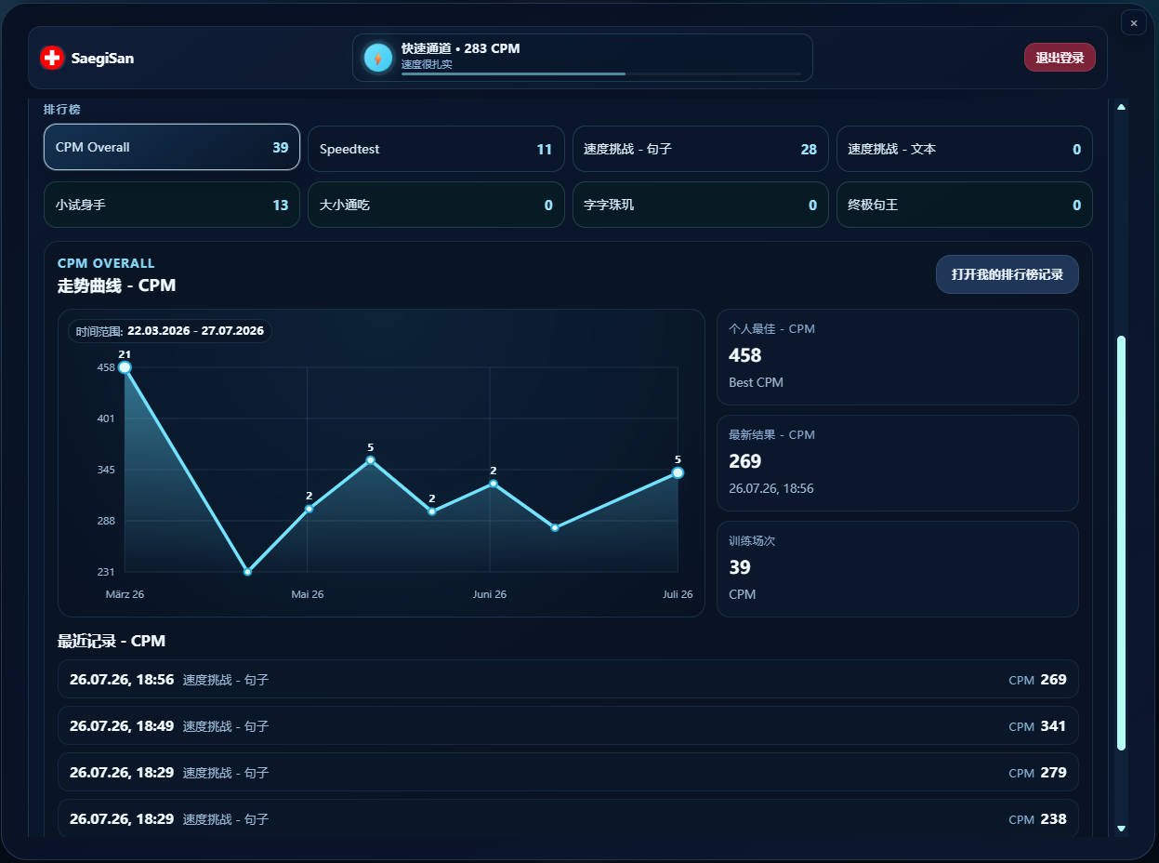Image resolution: width=1159 pixels, height=863 pixels.
Task: Click the 最近记录 - CPM heading
Action: tap(112, 641)
